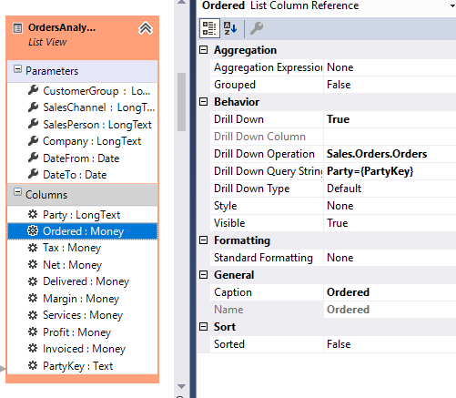Click the gear icon of Margin column
Viewport: 456px width, 398px height.
33,298
